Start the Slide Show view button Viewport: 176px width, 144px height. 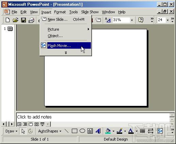point(42,124)
